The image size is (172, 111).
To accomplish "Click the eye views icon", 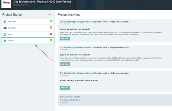I will point(49,14).
